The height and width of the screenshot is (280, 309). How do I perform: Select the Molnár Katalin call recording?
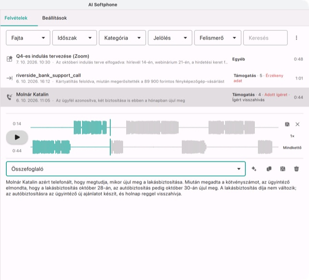[154, 97]
